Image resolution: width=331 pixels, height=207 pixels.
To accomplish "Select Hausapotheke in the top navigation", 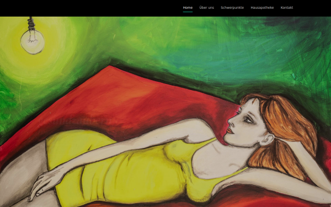I will point(262,8).
